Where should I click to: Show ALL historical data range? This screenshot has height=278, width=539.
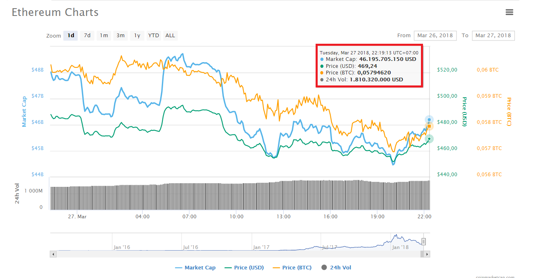pos(170,36)
